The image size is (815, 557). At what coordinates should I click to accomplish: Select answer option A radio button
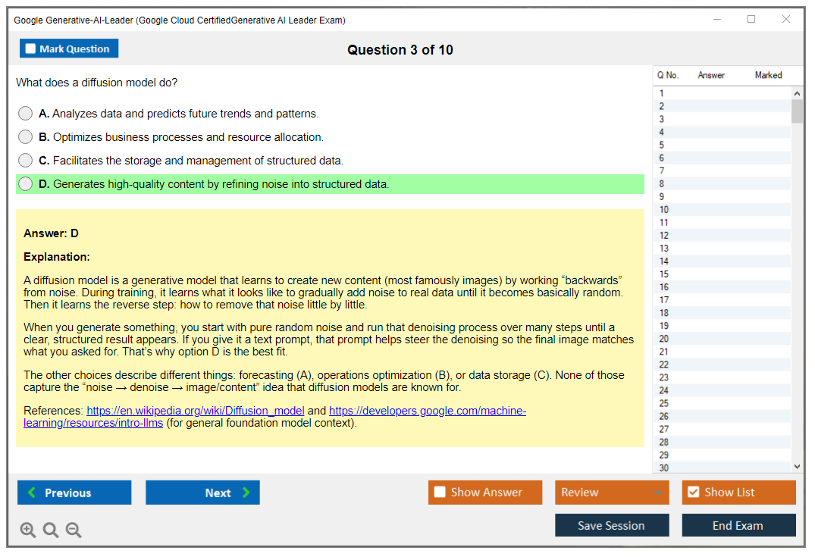pos(25,113)
